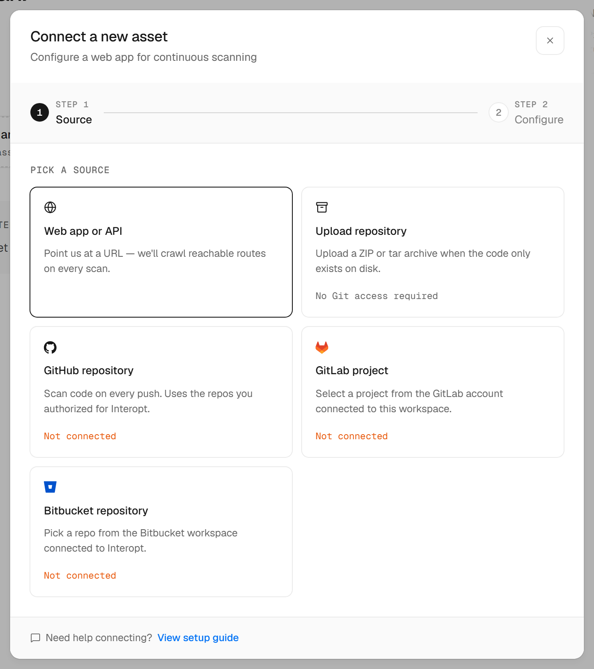This screenshot has height=669, width=594.
Task: Click the PICK A SOURCE label
Action: pyautogui.click(x=70, y=170)
